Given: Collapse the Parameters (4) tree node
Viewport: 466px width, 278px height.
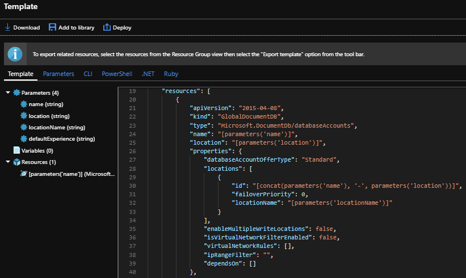Looking at the screenshot, I should pos(8,92).
